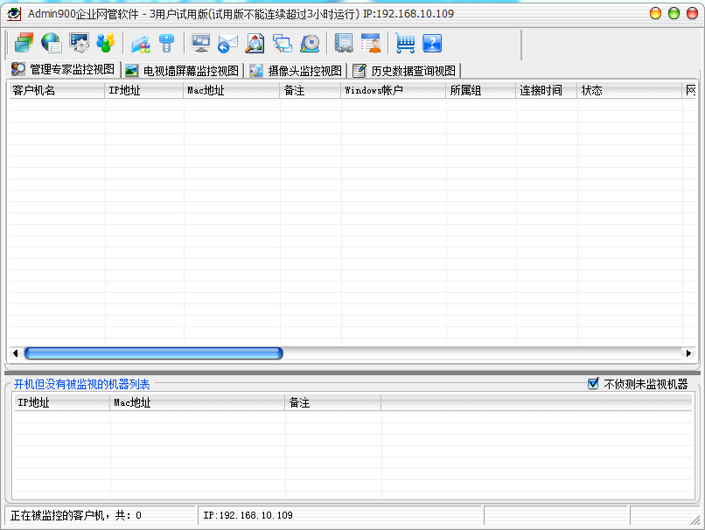Screen dimensions: 705x530
Task: Click the user group toolbar icon
Action: [106, 43]
